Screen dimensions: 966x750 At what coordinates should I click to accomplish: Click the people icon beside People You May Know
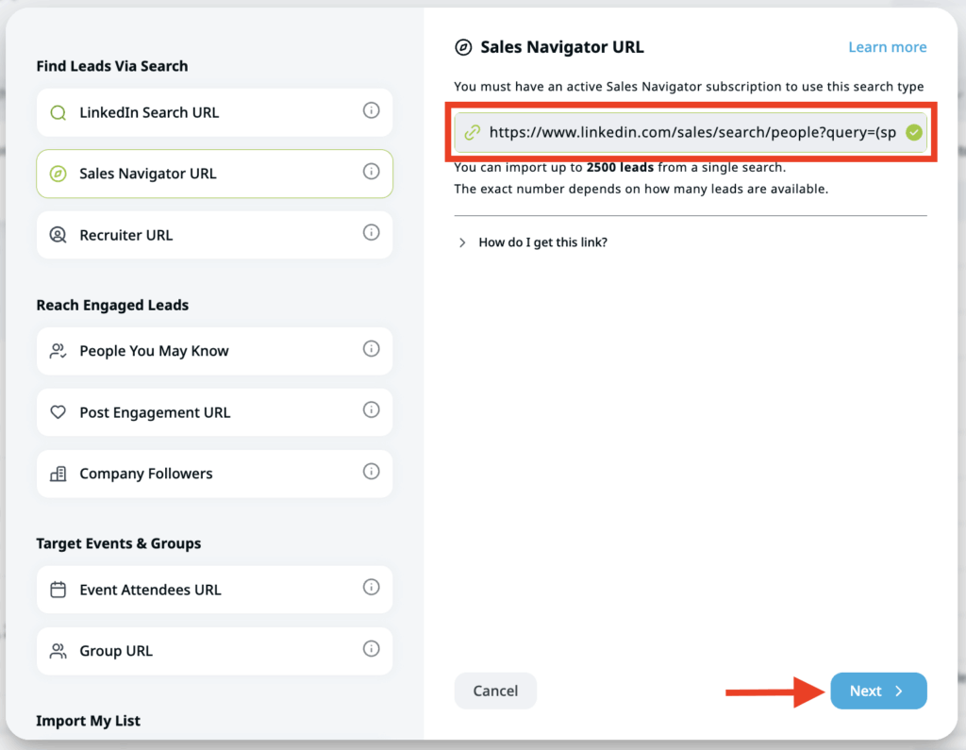pos(58,351)
